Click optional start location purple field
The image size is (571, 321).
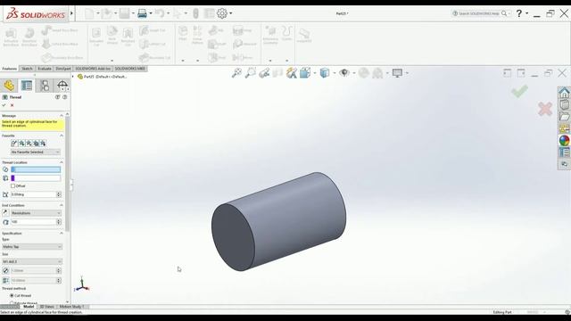point(36,178)
